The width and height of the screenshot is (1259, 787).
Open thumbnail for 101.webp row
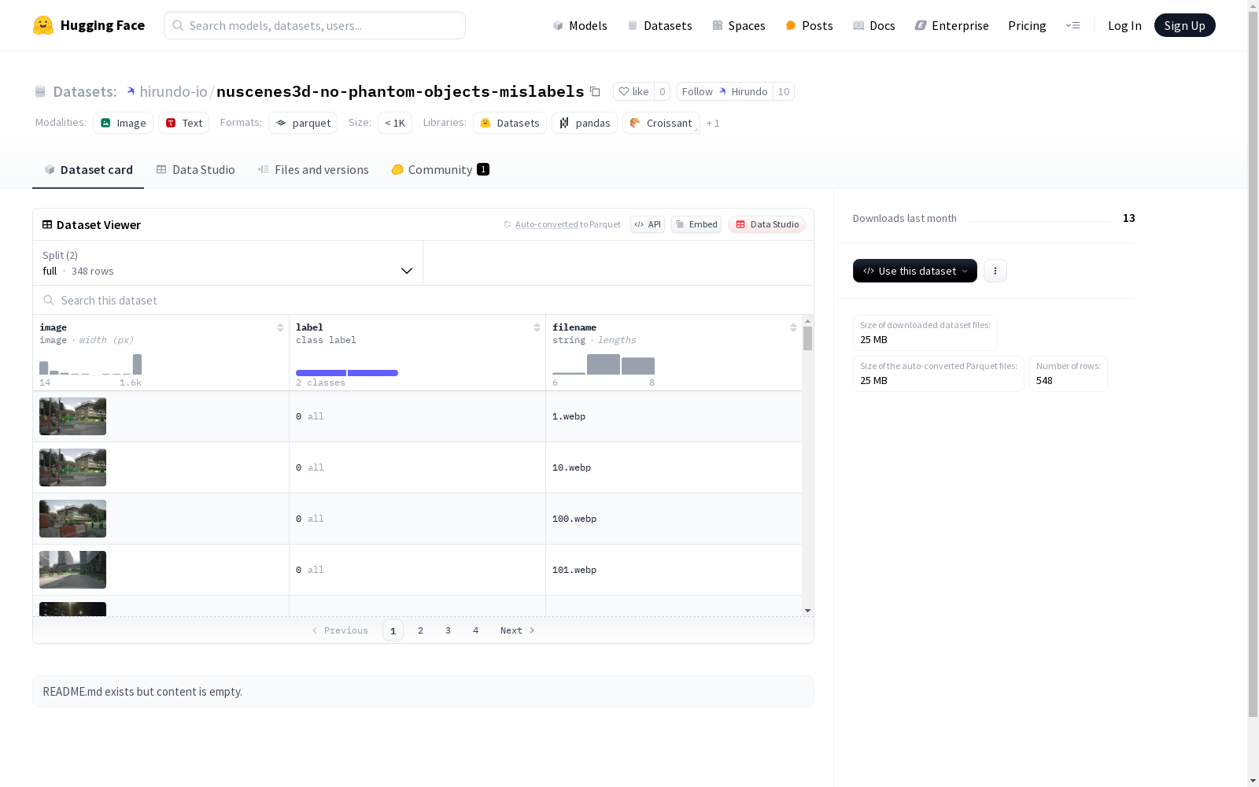(72, 570)
